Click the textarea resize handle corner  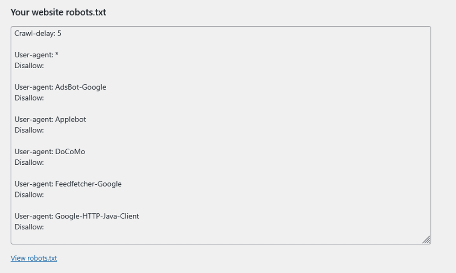[426, 240]
